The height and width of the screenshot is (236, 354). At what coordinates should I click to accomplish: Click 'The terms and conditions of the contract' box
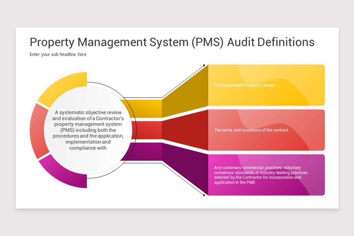pyautogui.click(x=266, y=130)
